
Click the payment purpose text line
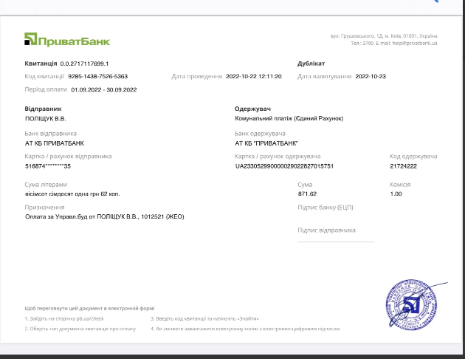click(104, 216)
